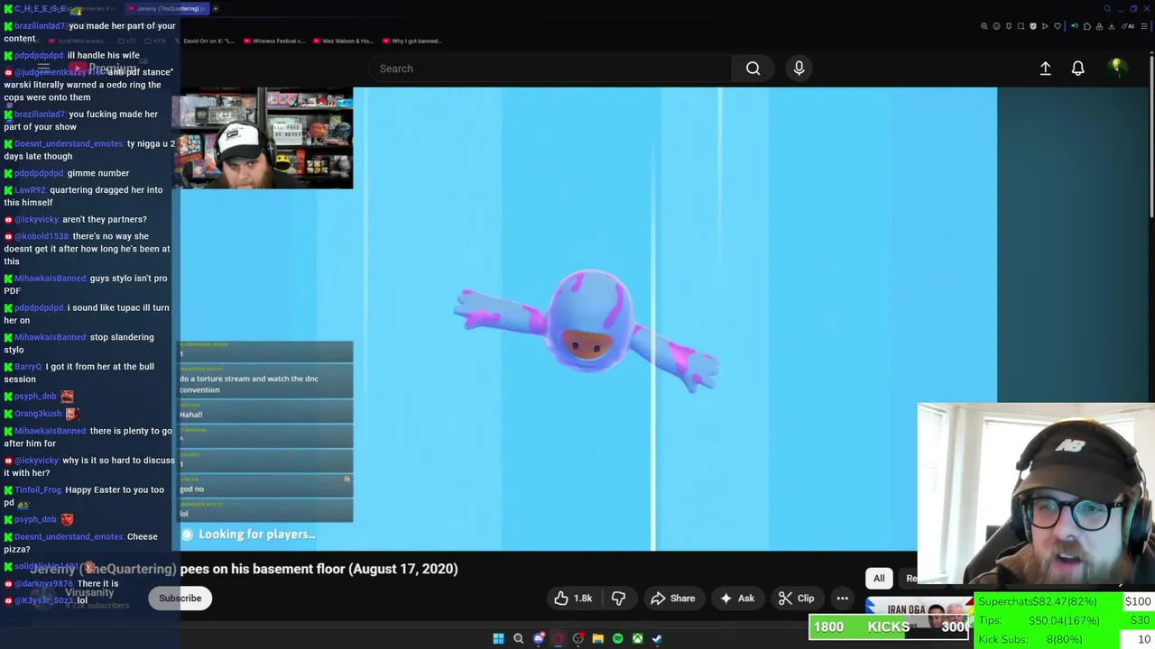The height and width of the screenshot is (649, 1155).
Task: Open the Opera GX taskbar icon
Action: pos(558,638)
